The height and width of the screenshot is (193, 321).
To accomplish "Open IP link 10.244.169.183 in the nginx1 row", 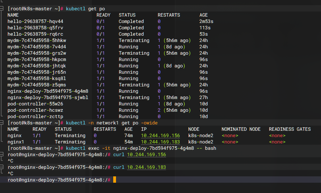I will 160,142.
